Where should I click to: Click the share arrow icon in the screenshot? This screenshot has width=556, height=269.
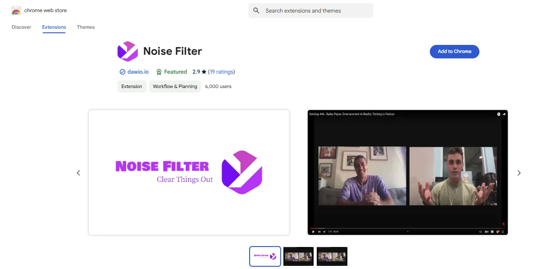[x=504, y=114]
